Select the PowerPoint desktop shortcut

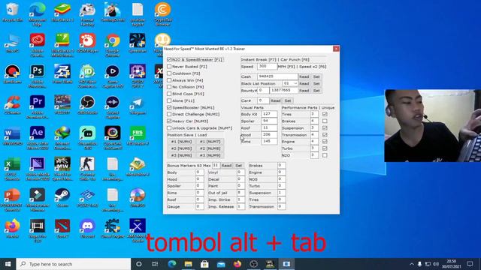tap(12, 199)
